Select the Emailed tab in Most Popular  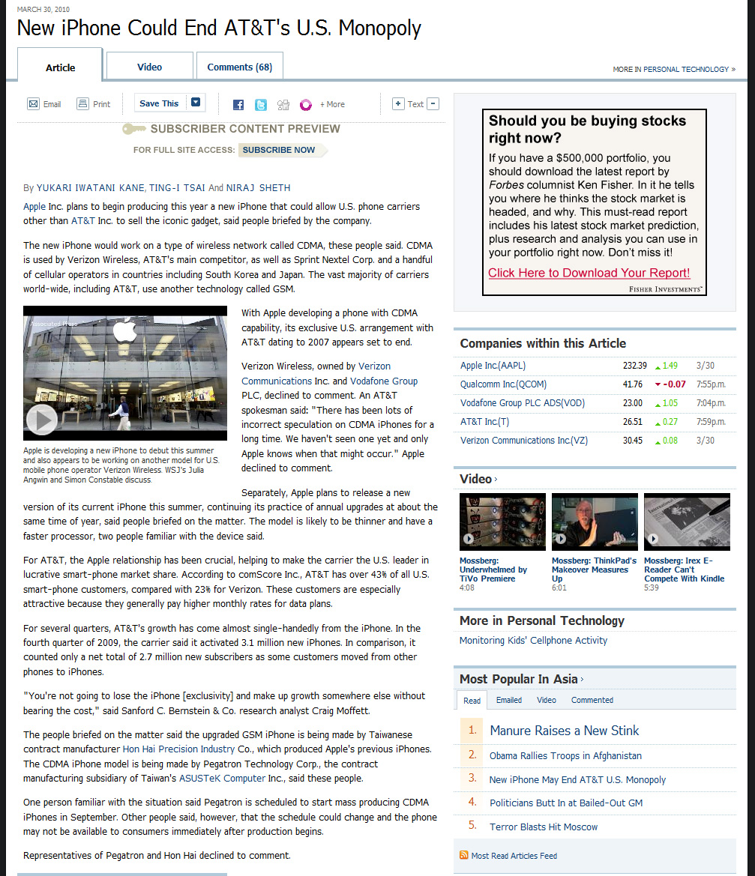point(508,700)
